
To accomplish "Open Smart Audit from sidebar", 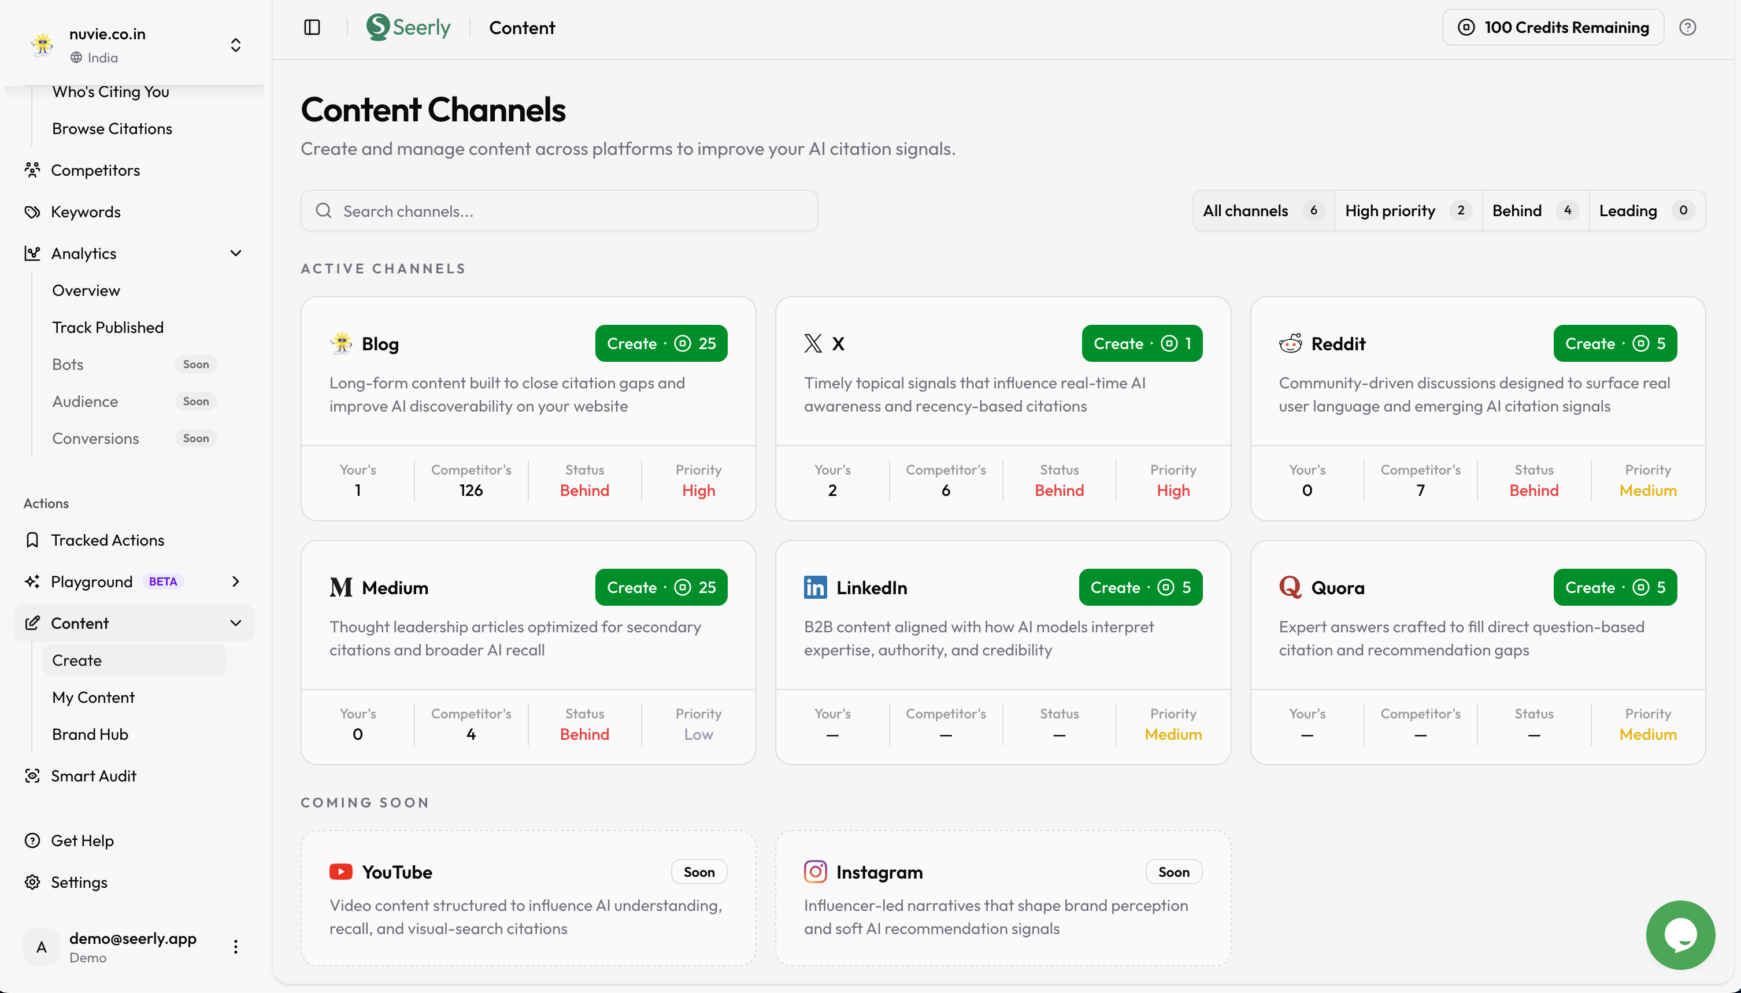I will pyautogui.click(x=94, y=776).
